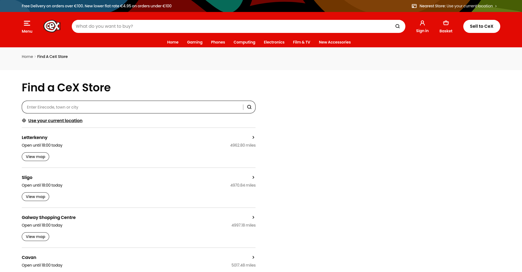Open the Basket icon
Viewport: 522px width, 272px height.
446,23
